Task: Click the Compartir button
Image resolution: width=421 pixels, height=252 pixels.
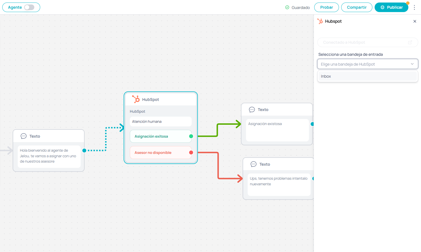Action: coord(357,7)
